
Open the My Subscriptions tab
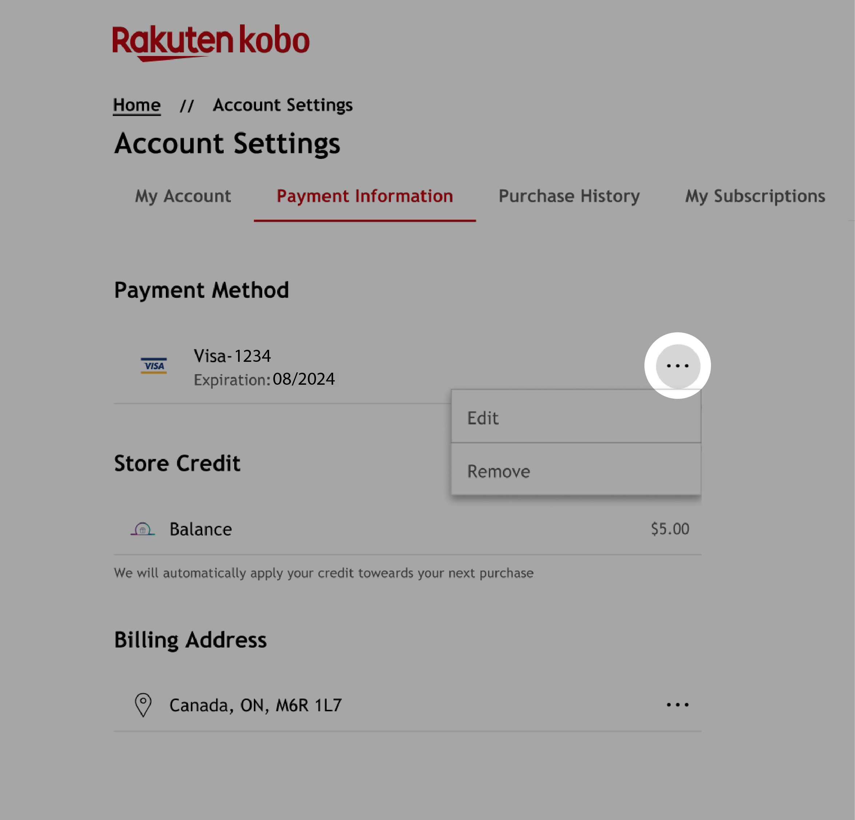pos(755,196)
